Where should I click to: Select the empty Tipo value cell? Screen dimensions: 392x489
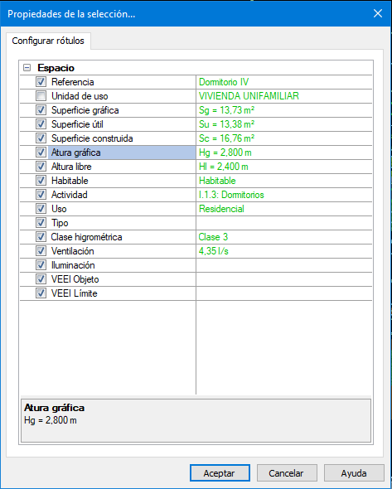284,223
